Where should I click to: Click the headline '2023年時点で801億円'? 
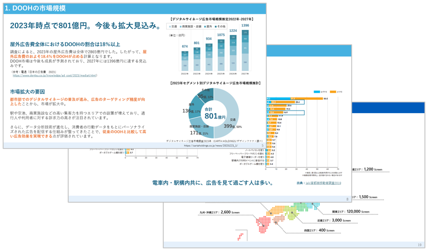(x=85, y=25)
